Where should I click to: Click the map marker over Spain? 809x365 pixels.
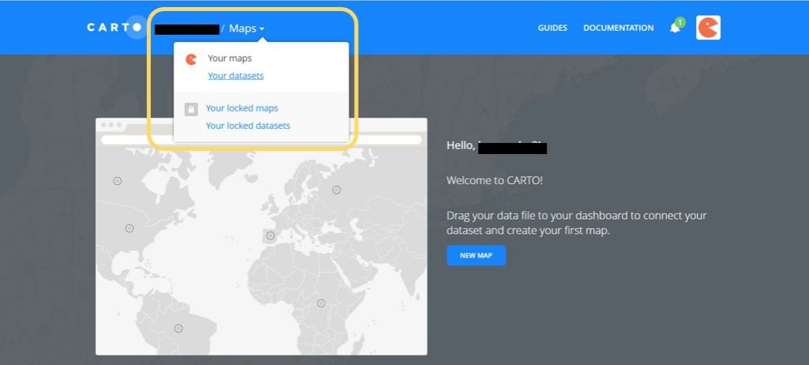[x=270, y=235]
